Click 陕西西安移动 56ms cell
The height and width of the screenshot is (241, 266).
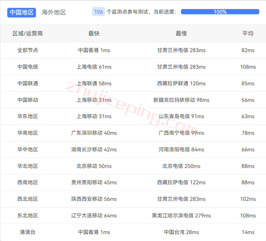click(x=94, y=199)
